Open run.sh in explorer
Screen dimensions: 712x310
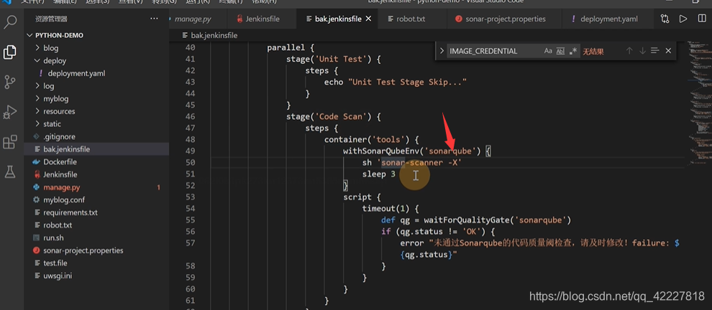point(96,238)
